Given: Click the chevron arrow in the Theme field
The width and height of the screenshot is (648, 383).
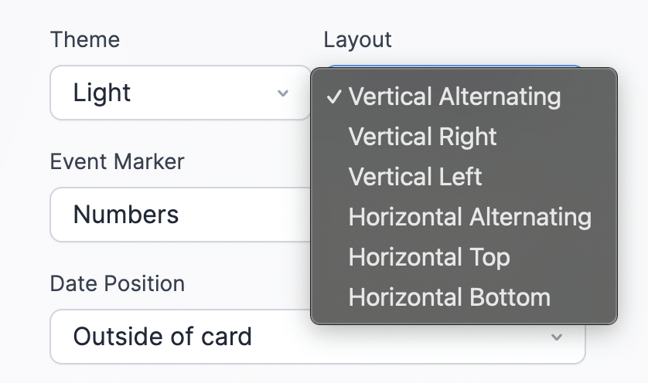Looking at the screenshot, I should [x=283, y=93].
